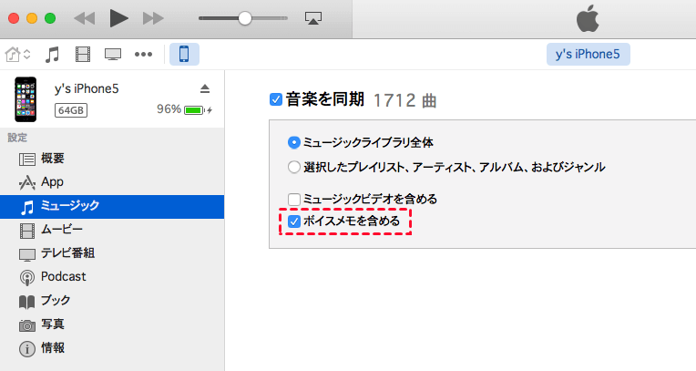Open the Home navigation dropdown

pos(17,55)
